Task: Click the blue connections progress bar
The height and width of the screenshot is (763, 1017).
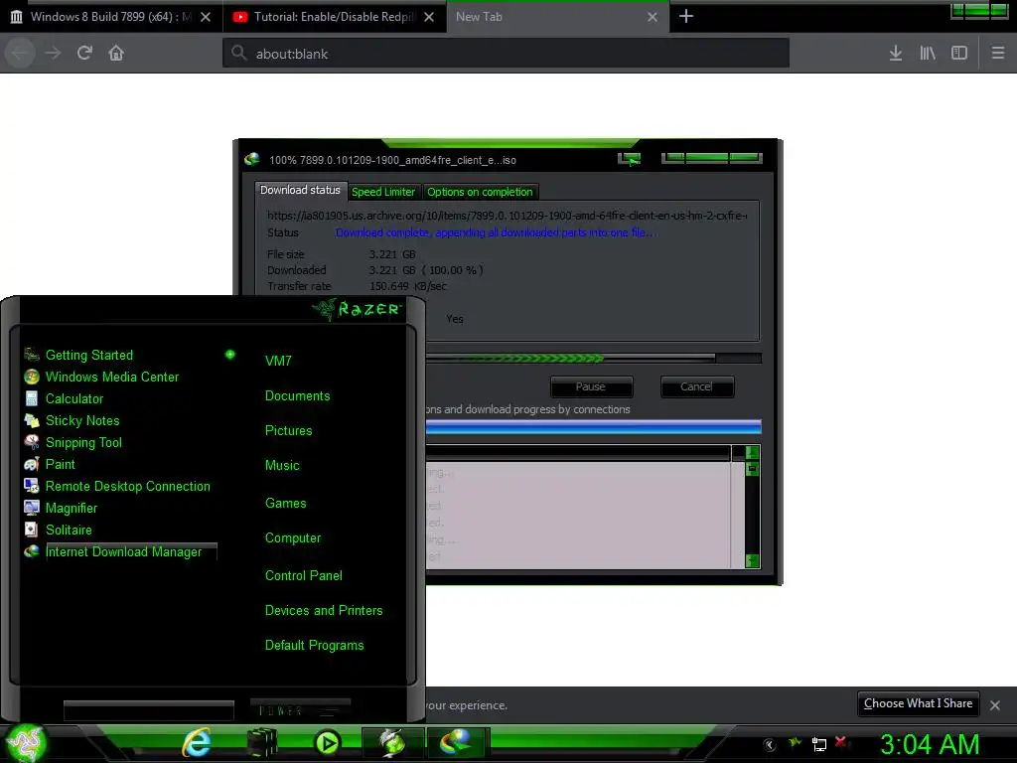Action: (594, 426)
